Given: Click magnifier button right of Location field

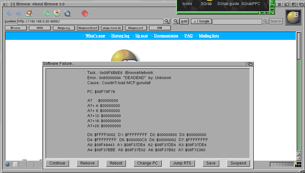Looking at the screenshot, I should pos(167,21).
